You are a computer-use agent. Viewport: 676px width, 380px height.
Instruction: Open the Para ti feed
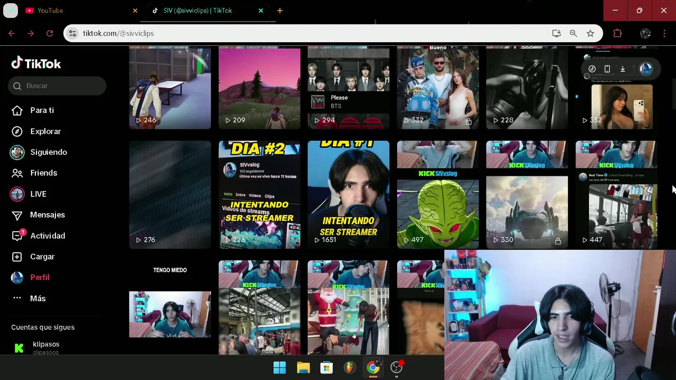42,110
